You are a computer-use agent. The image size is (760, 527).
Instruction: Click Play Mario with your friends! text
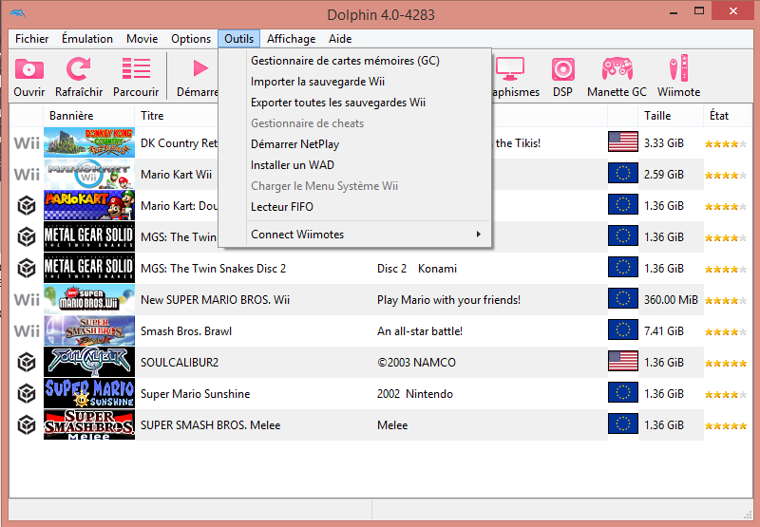(448, 300)
